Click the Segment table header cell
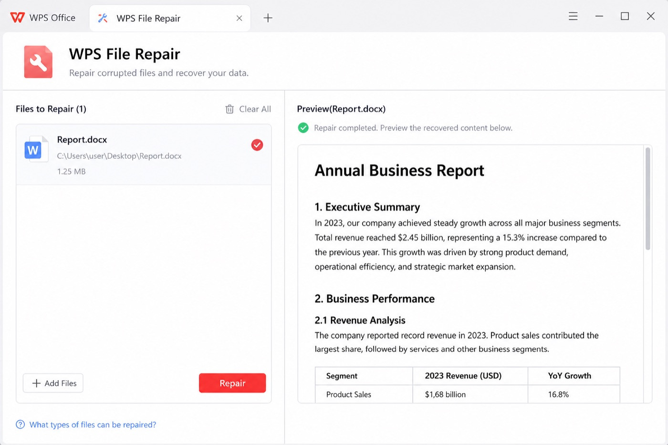The height and width of the screenshot is (445, 668). [x=364, y=376]
